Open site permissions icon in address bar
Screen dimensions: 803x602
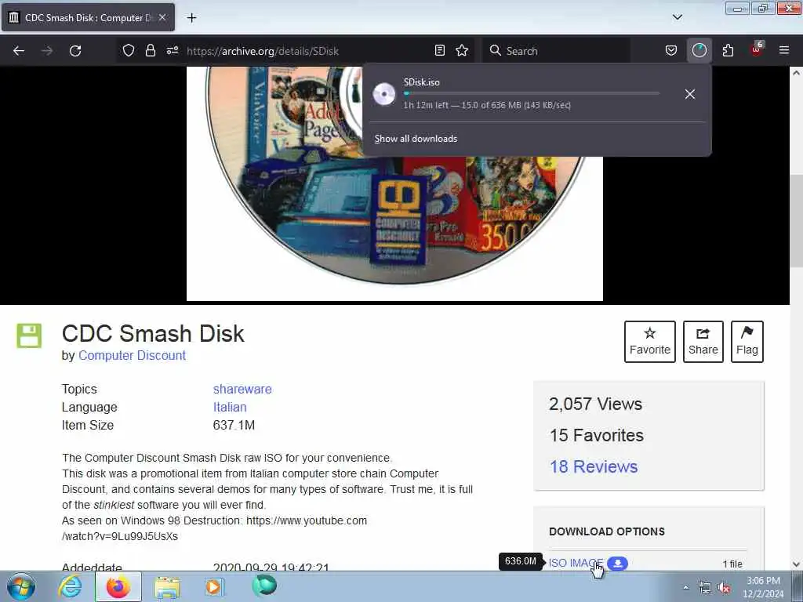[x=172, y=50]
